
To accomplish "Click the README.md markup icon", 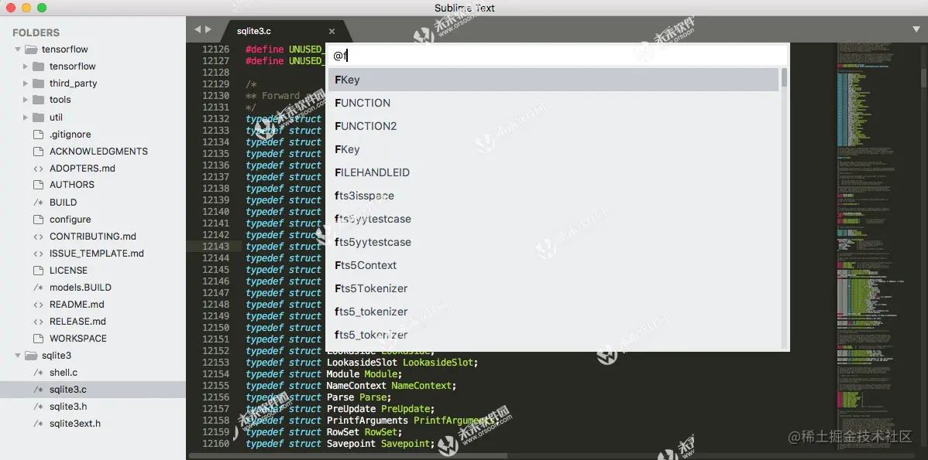I will click(39, 305).
